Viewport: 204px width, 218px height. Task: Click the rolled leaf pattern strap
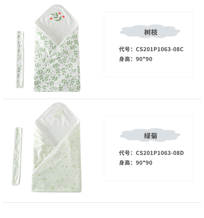20,60
